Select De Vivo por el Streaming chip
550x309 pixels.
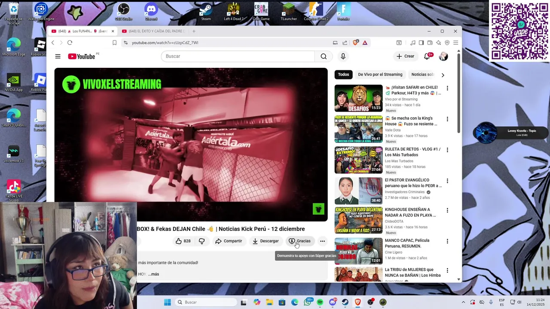(380, 75)
